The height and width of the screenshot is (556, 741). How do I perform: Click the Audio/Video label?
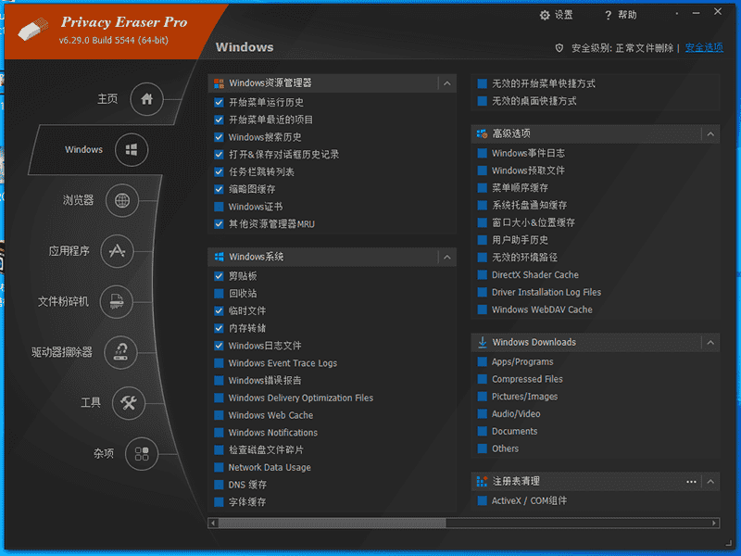516,414
